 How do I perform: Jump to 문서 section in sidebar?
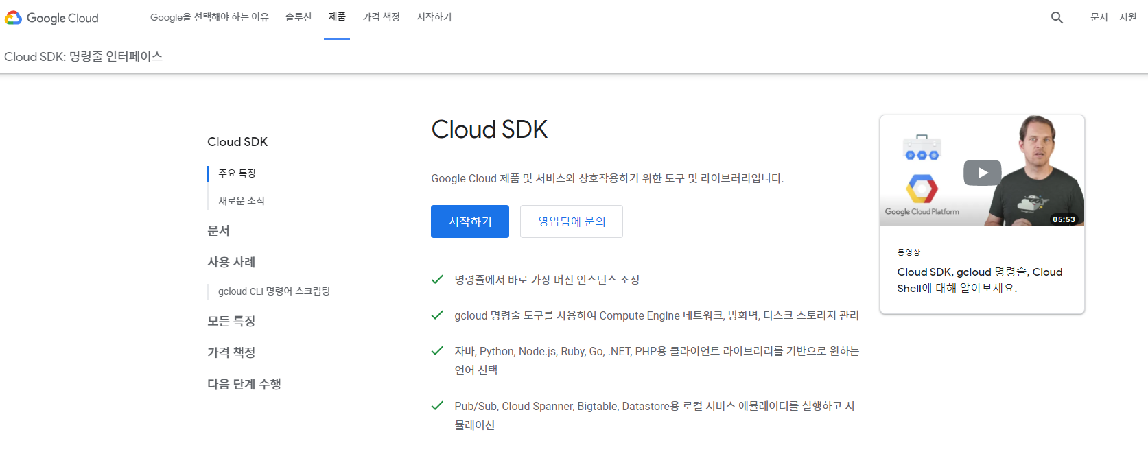(218, 231)
